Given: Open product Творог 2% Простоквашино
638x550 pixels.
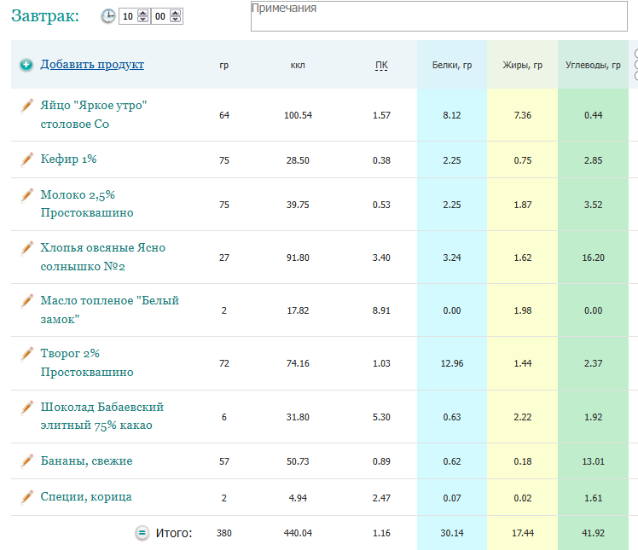Looking at the screenshot, I should 87,362.
